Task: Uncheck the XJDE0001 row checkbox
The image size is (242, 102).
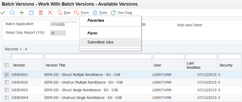Action: 7,75
